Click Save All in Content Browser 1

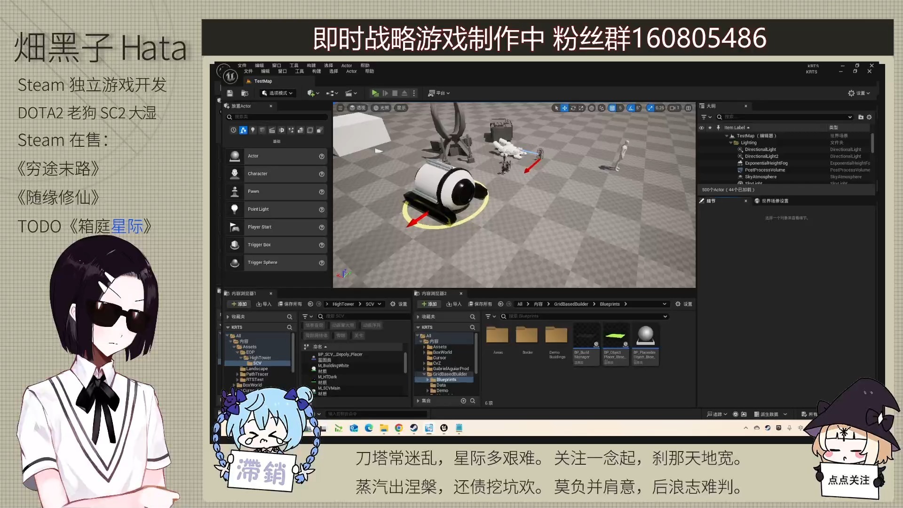pos(290,304)
